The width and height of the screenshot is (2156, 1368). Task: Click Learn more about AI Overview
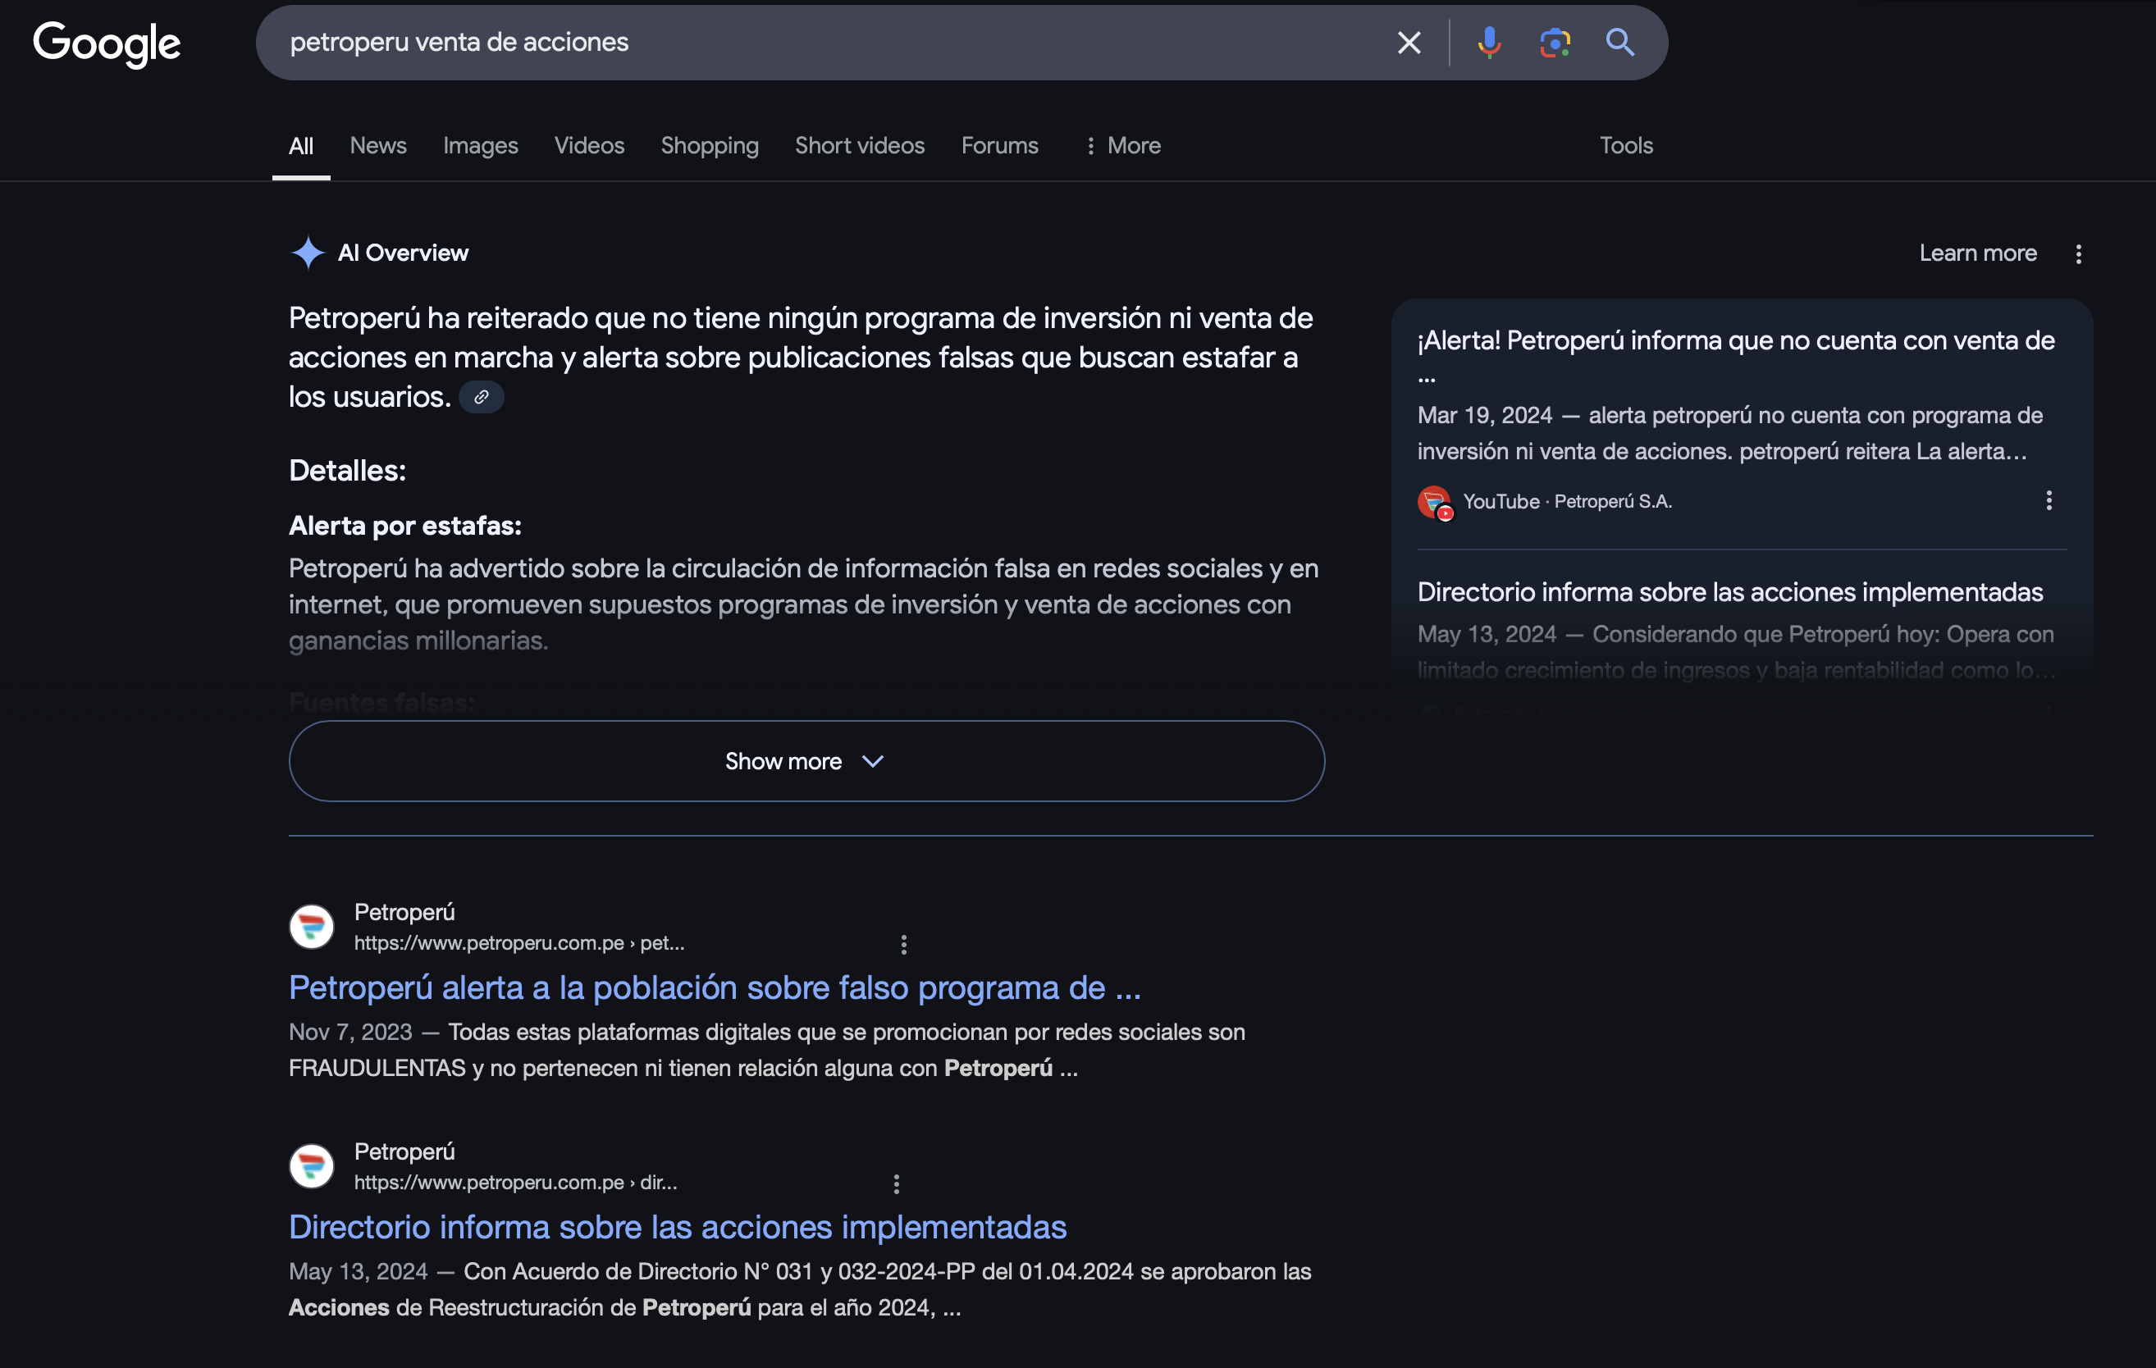(1977, 253)
